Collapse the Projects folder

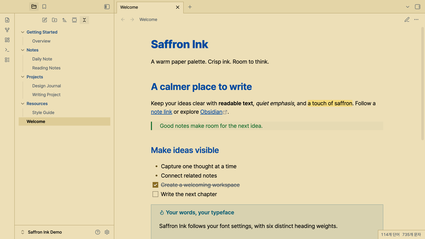[23, 77]
